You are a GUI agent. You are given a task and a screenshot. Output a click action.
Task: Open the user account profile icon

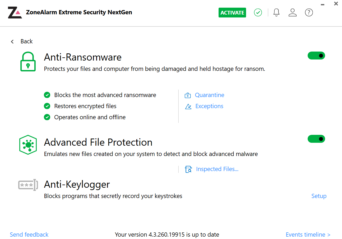[x=293, y=12]
